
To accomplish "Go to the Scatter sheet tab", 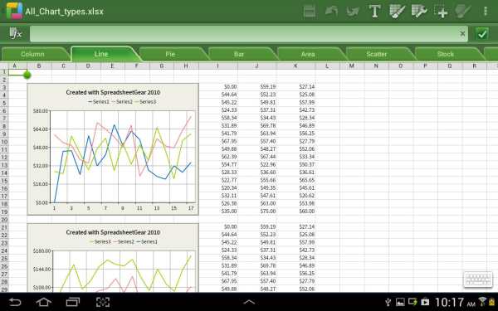I will [377, 54].
